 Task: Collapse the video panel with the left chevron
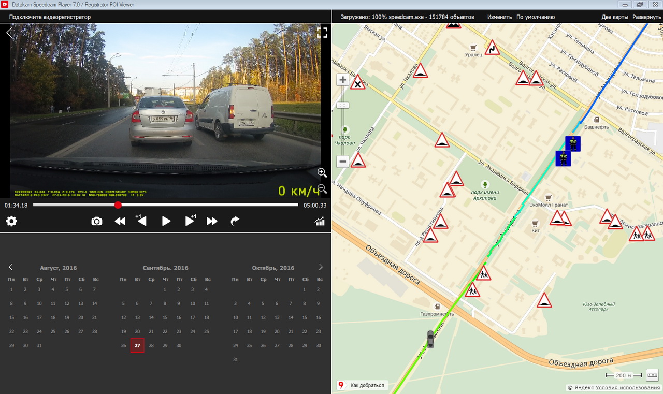[x=9, y=33]
